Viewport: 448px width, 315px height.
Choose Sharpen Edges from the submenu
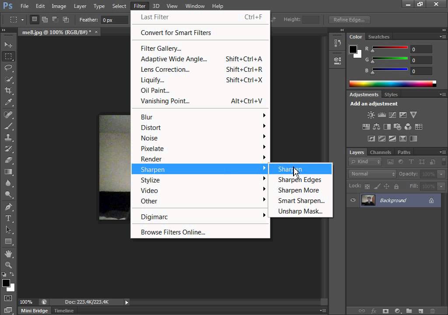(x=300, y=180)
